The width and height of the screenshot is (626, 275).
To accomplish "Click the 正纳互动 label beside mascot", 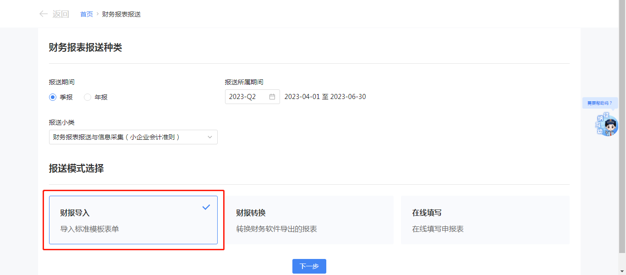I will [600, 124].
